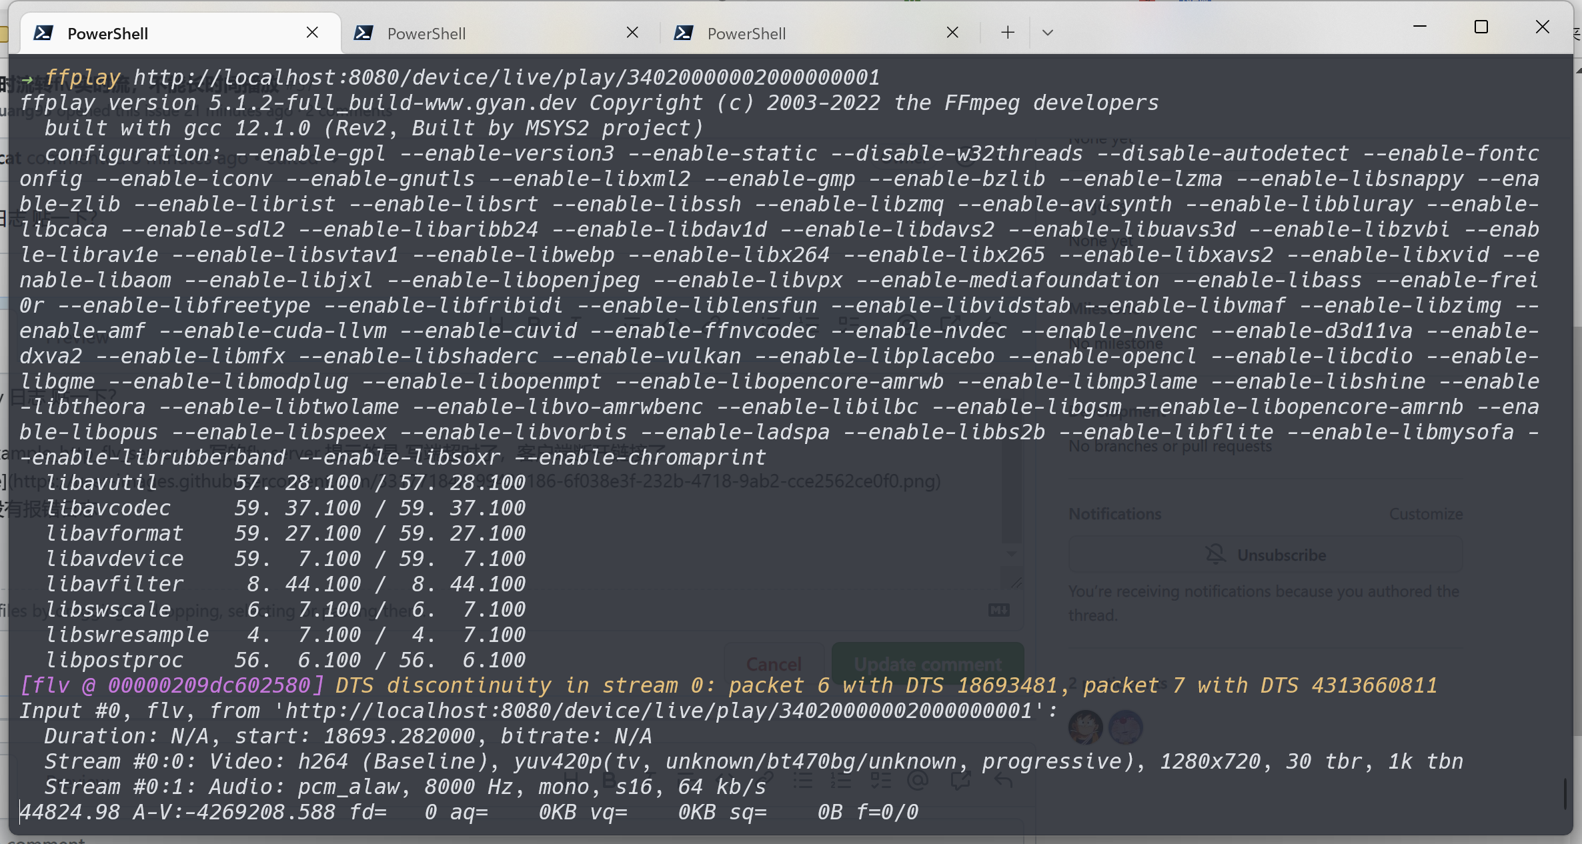This screenshot has width=1582, height=844.
Task: Select the insert link icon in comment toolbar
Action: [x=766, y=781]
